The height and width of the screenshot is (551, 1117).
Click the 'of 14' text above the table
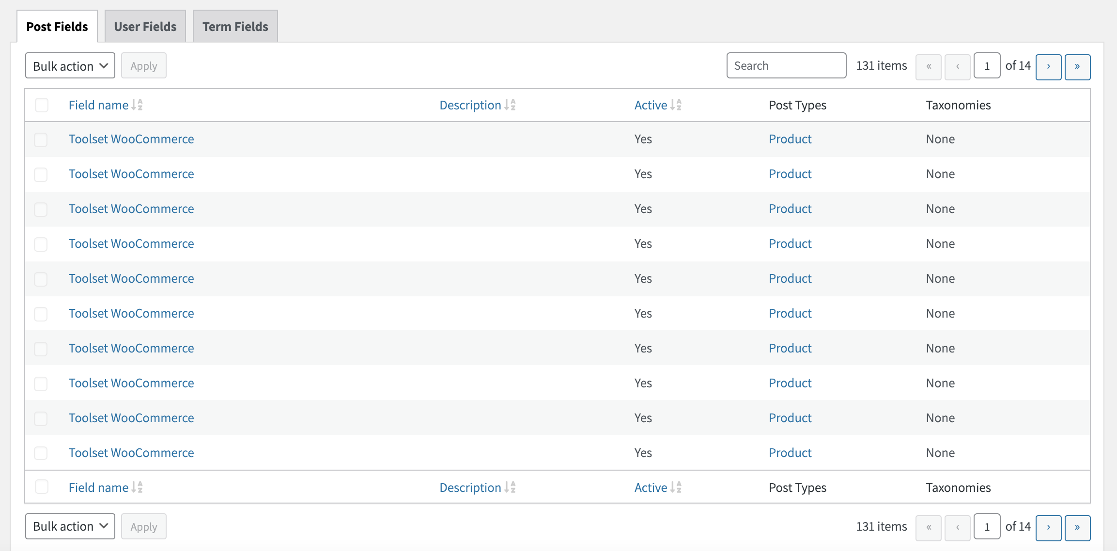[x=1018, y=66]
